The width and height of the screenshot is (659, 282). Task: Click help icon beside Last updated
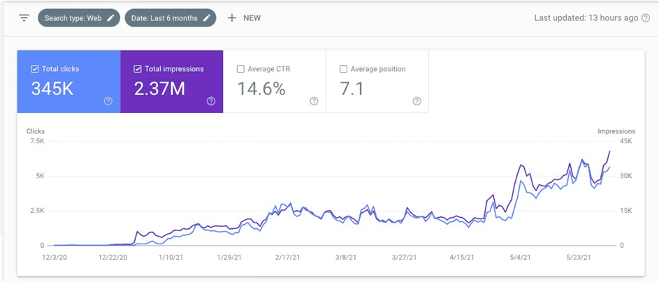pyautogui.click(x=645, y=18)
